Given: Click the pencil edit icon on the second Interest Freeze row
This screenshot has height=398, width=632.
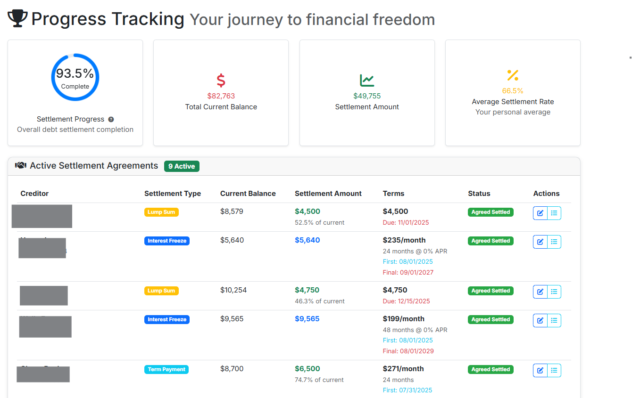Looking at the screenshot, I should click(540, 320).
